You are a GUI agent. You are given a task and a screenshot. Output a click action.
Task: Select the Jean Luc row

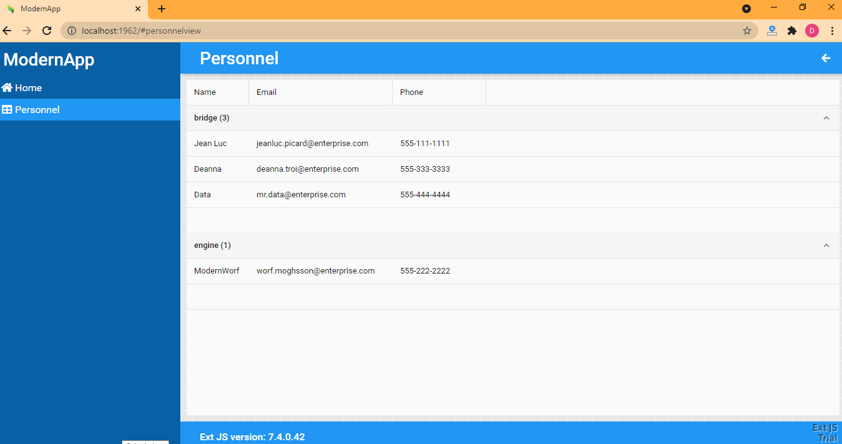pos(210,144)
